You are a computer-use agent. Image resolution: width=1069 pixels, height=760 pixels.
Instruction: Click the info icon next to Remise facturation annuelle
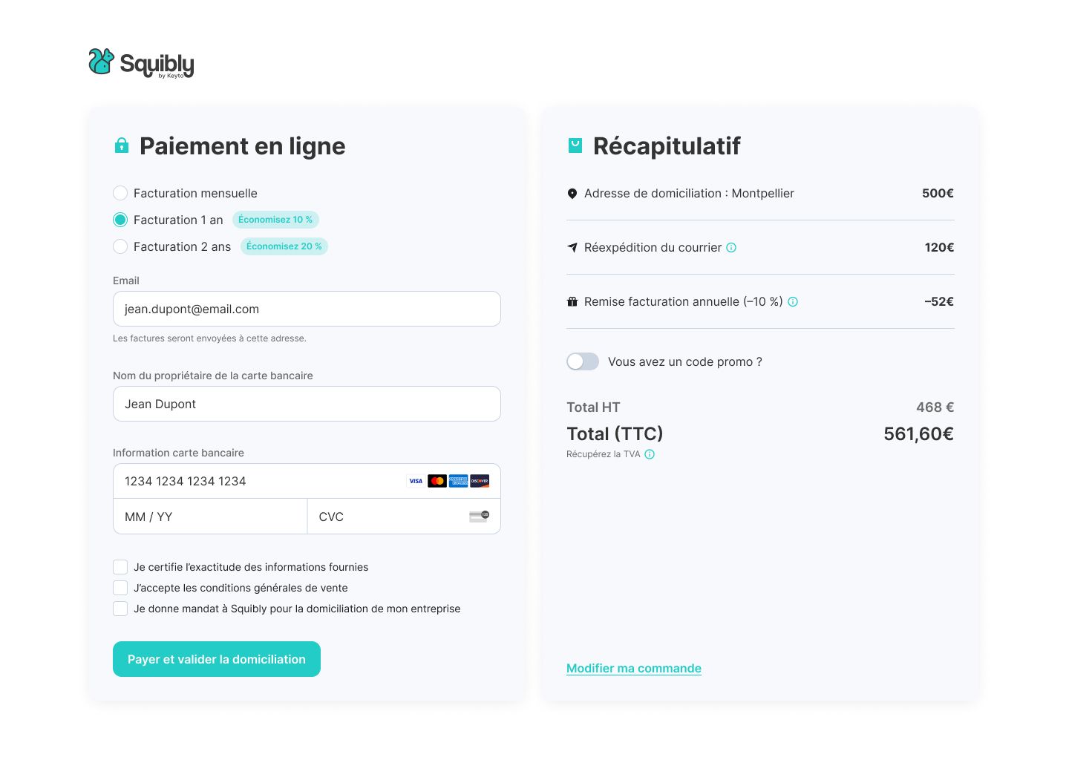[793, 302]
